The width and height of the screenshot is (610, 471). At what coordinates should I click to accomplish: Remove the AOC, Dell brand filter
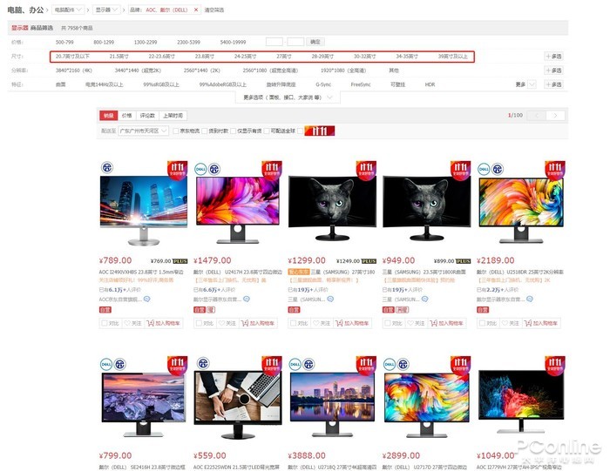coord(196,10)
